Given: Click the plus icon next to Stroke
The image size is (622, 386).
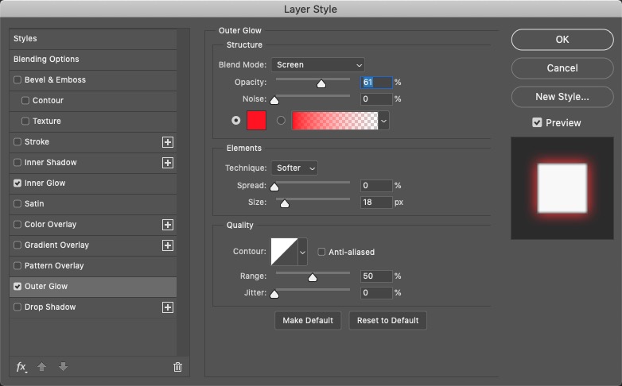Looking at the screenshot, I should click(x=168, y=142).
